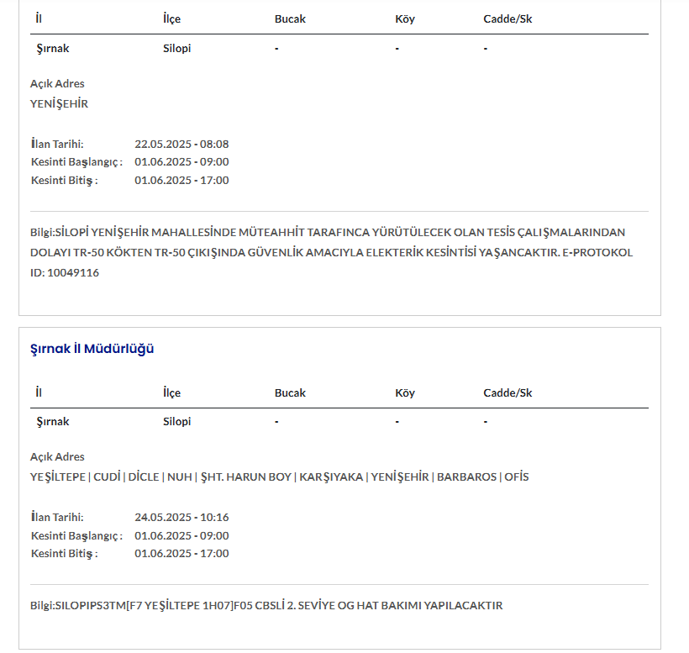
Task: Click OFİS at the address list end
Action: click(516, 477)
